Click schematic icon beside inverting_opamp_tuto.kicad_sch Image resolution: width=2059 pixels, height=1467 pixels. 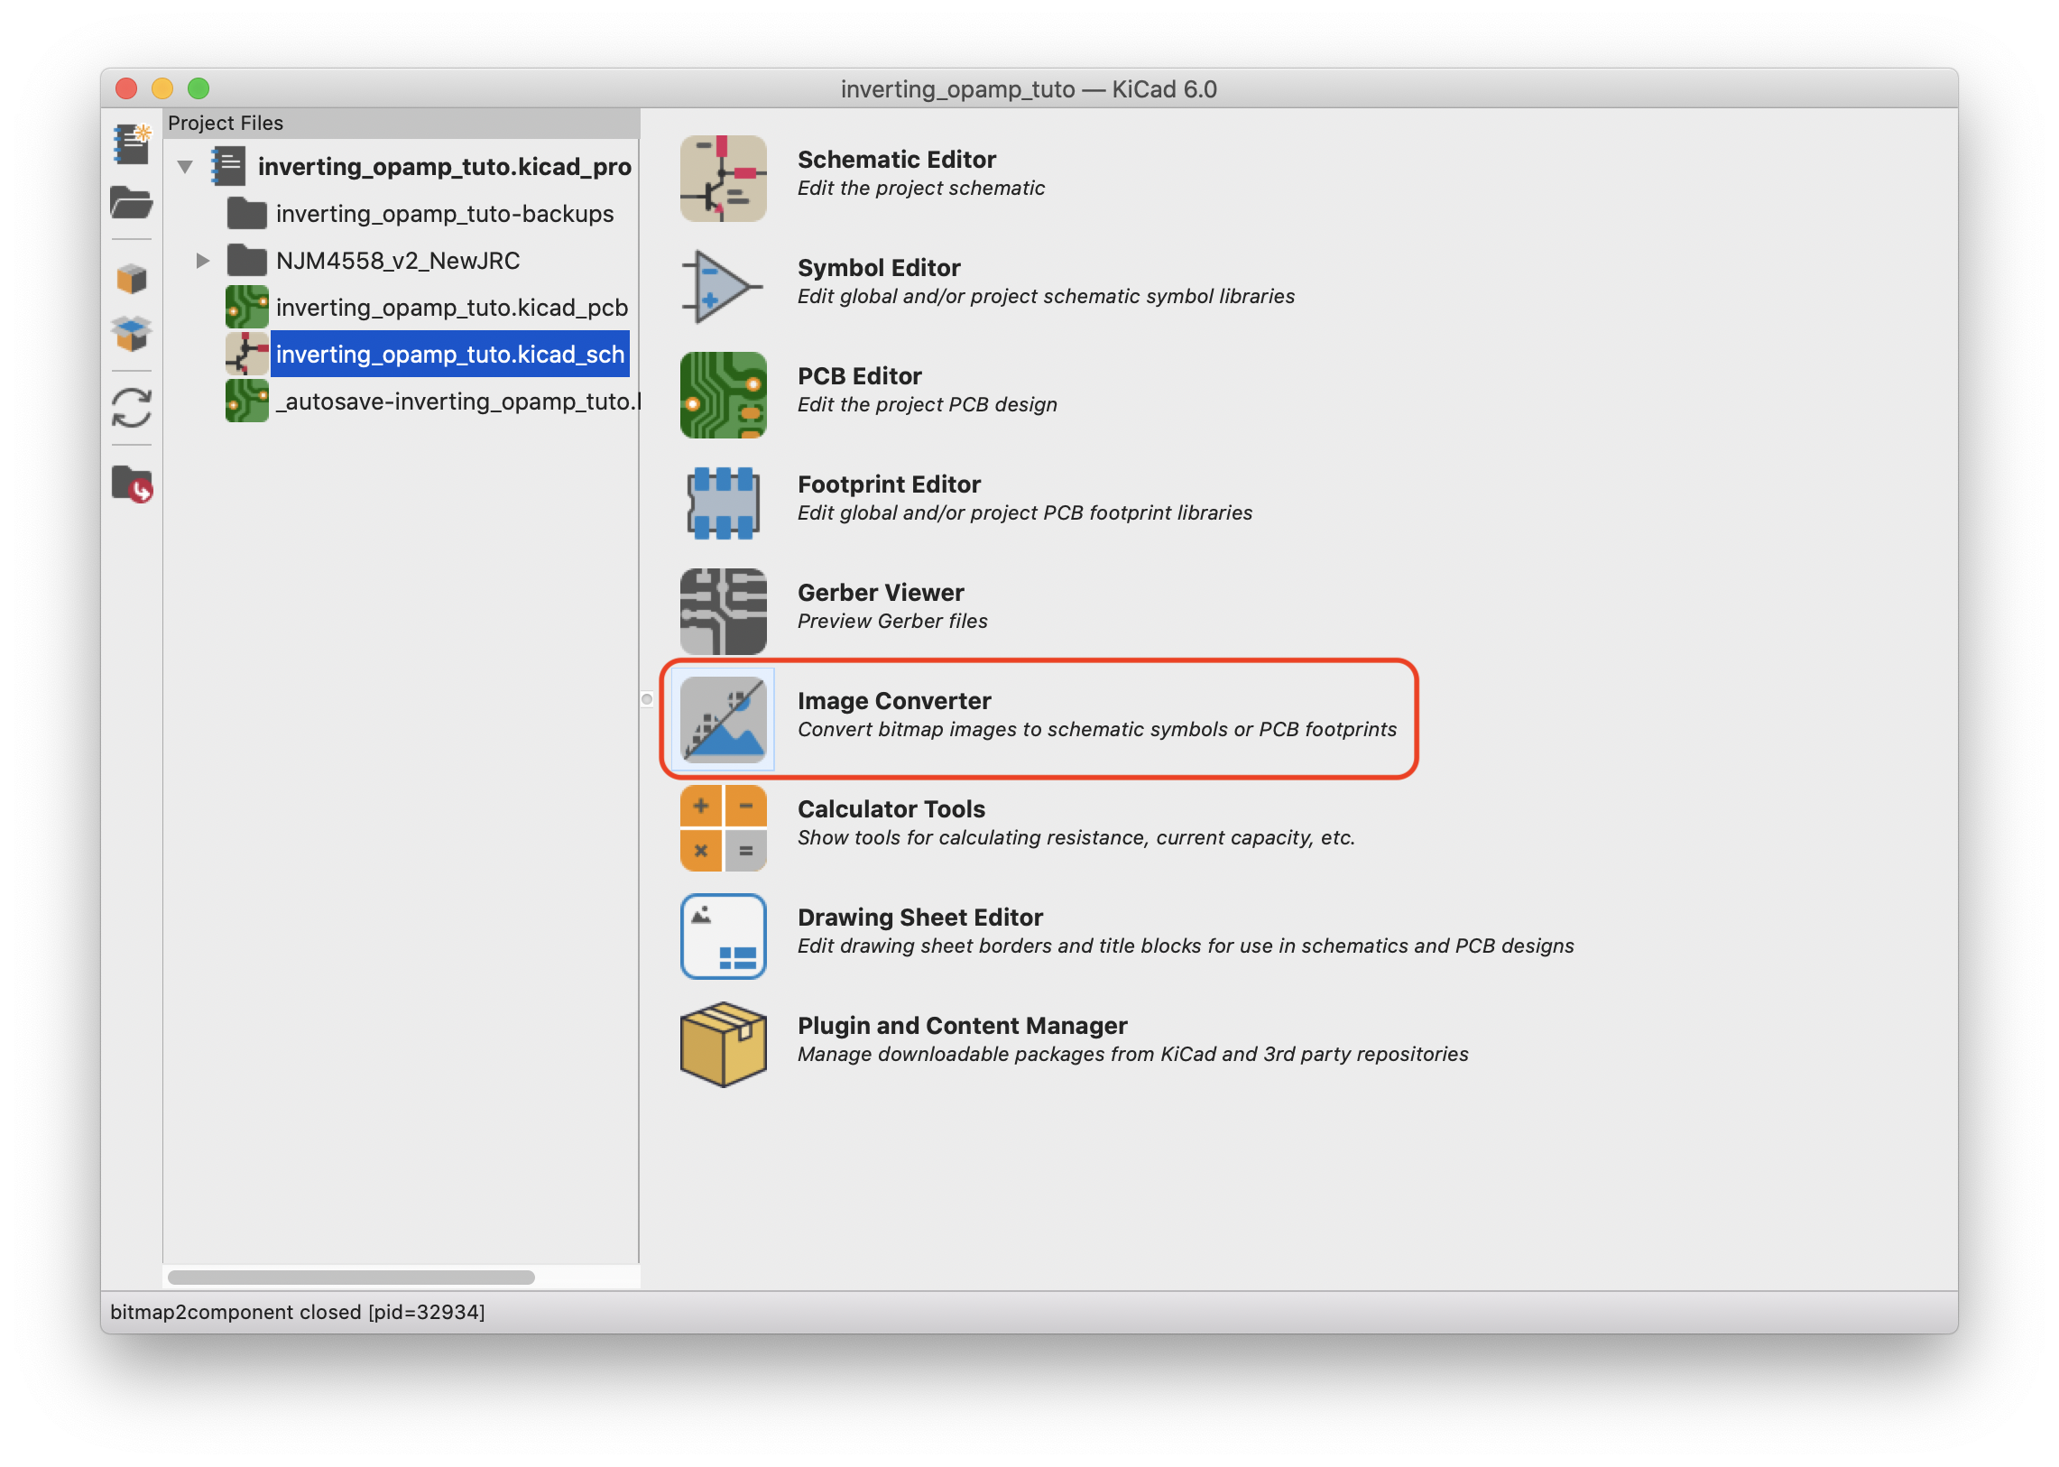coord(246,355)
